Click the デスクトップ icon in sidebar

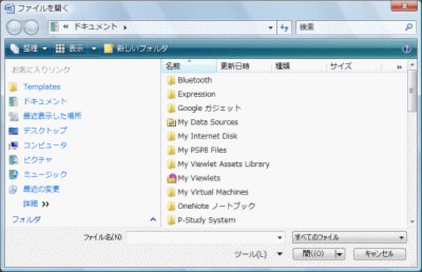[13, 131]
